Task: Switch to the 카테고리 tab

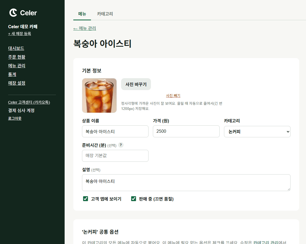Action: click(x=105, y=14)
